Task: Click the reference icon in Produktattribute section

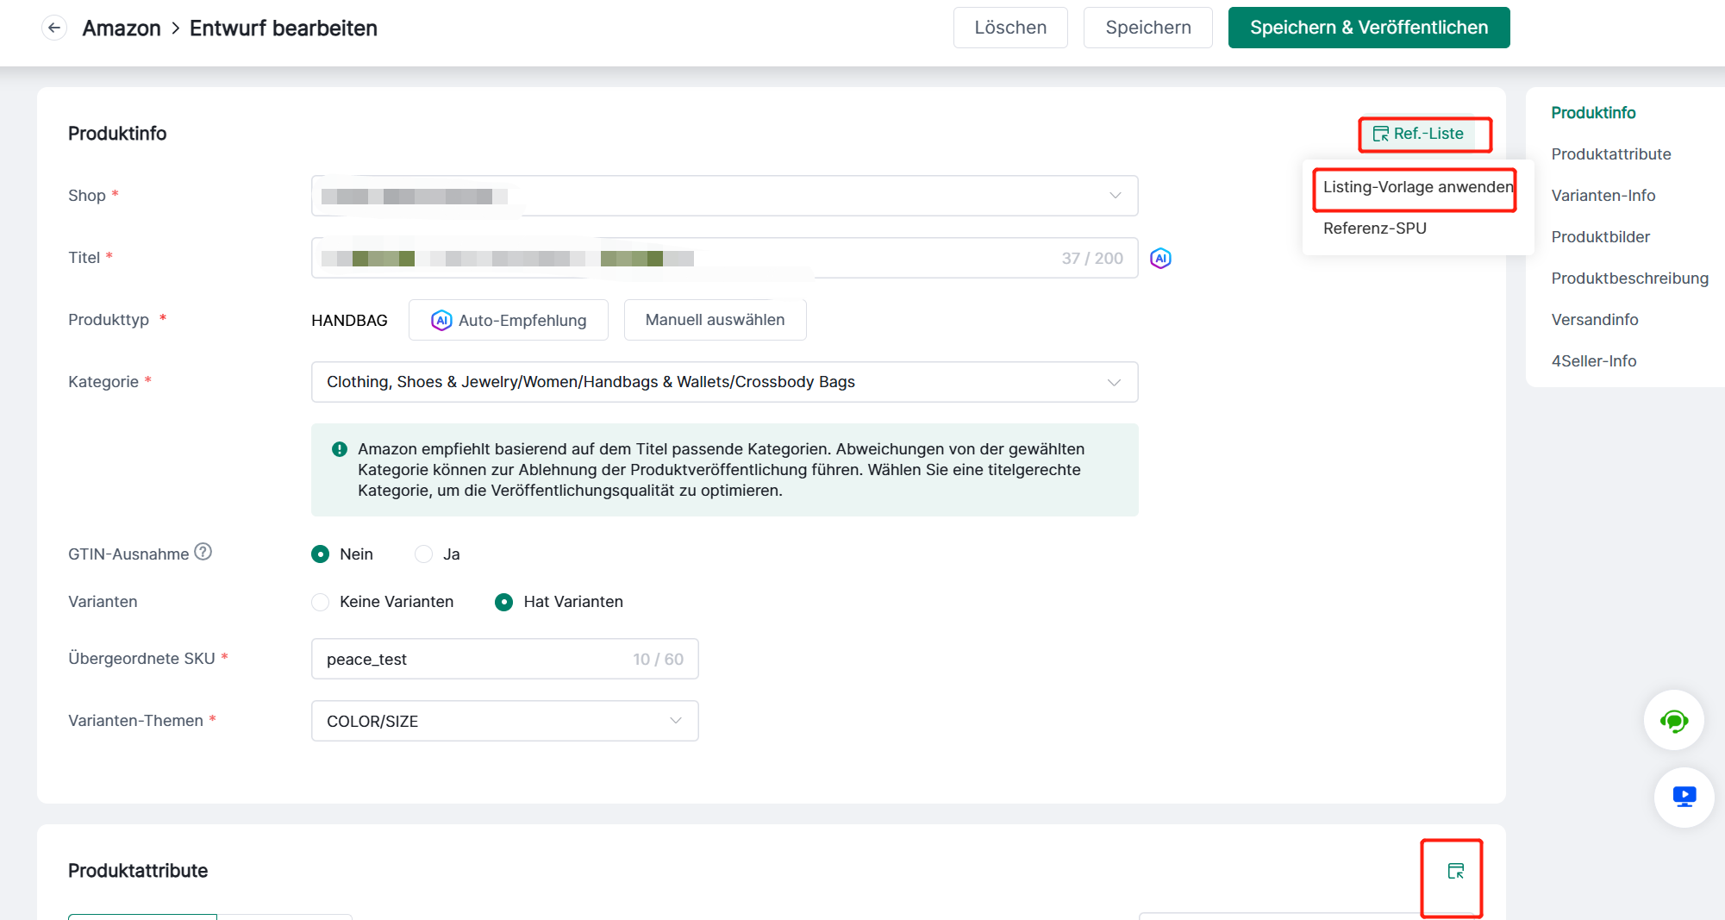Action: click(x=1455, y=872)
